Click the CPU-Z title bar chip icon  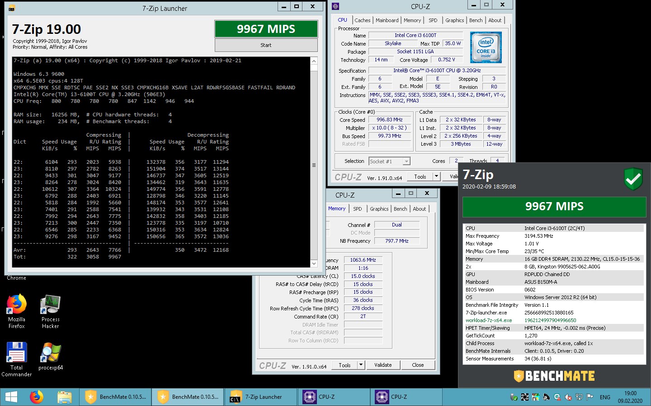(335, 6)
